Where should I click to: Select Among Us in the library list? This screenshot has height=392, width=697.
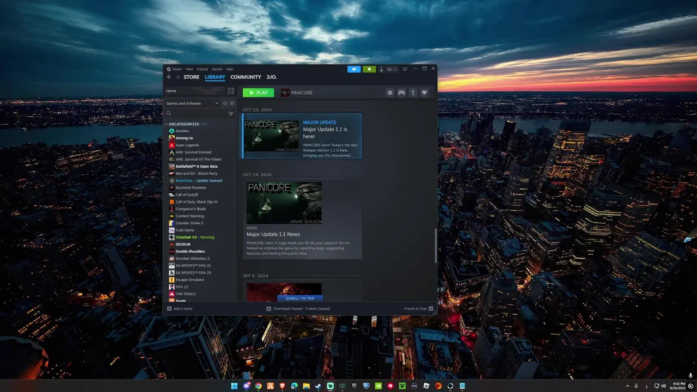(x=184, y=138)
